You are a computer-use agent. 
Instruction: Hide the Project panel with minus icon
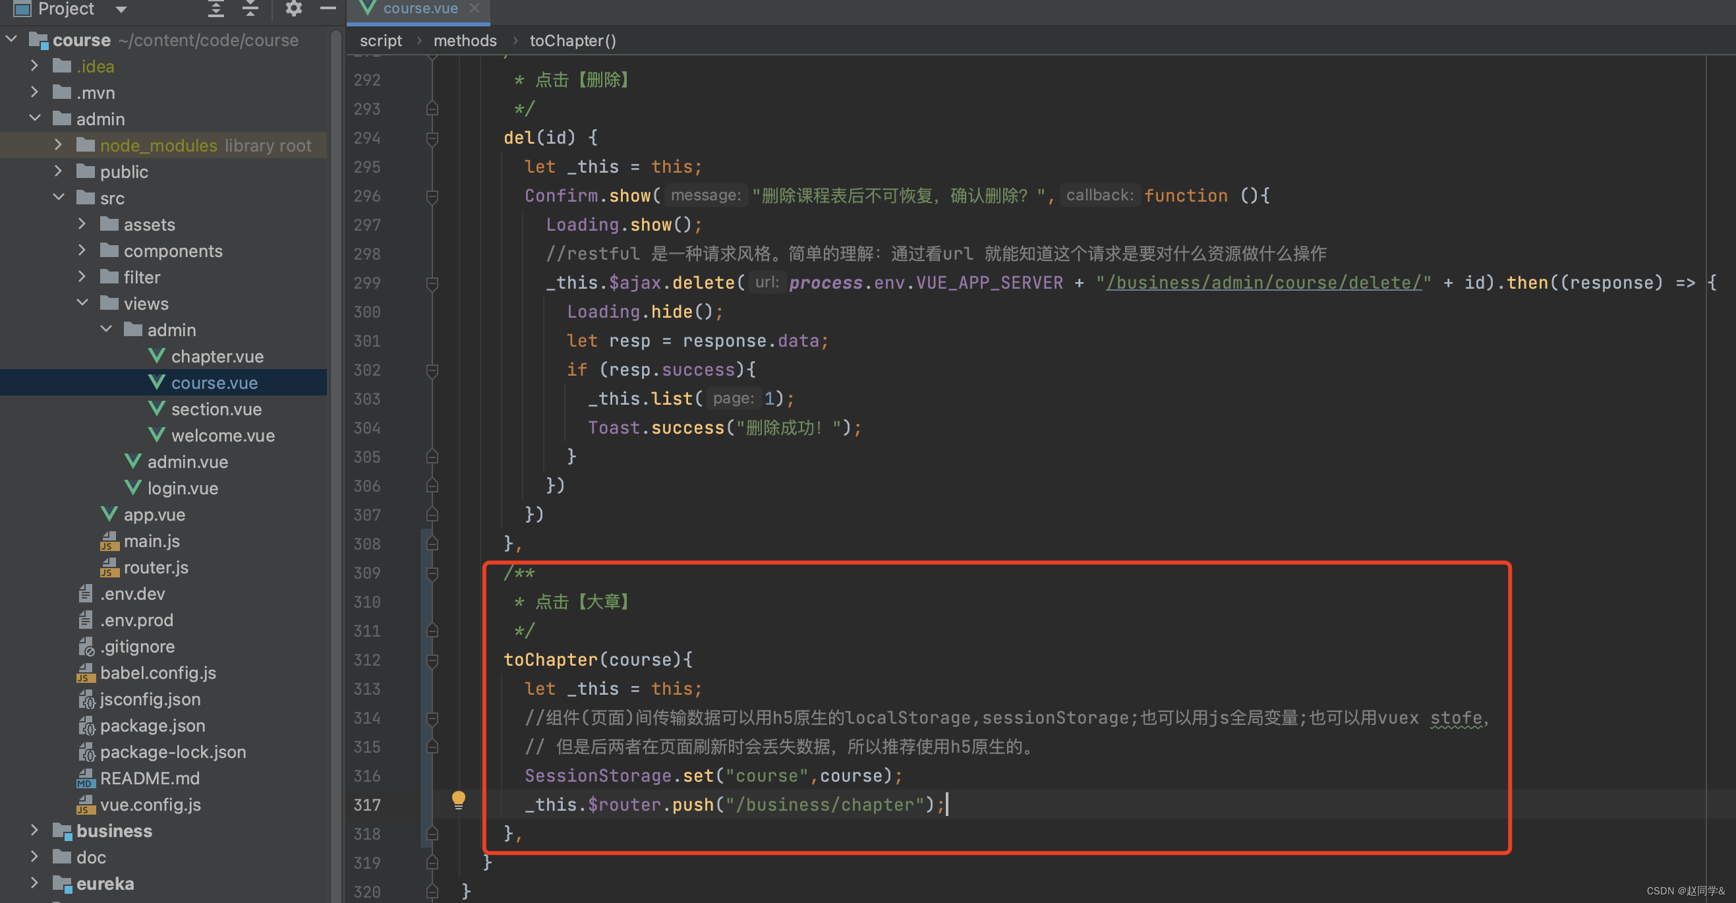click(328, 8)
